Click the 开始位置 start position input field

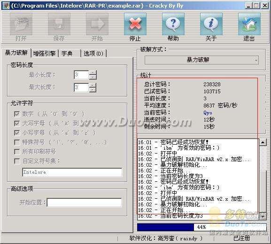tap(85, 203)
